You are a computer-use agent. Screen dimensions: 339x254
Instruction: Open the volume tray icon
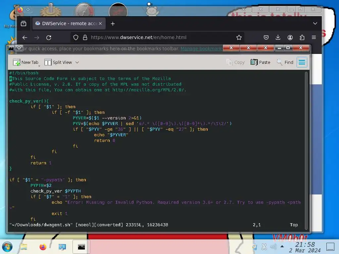(x=273, y=247)
